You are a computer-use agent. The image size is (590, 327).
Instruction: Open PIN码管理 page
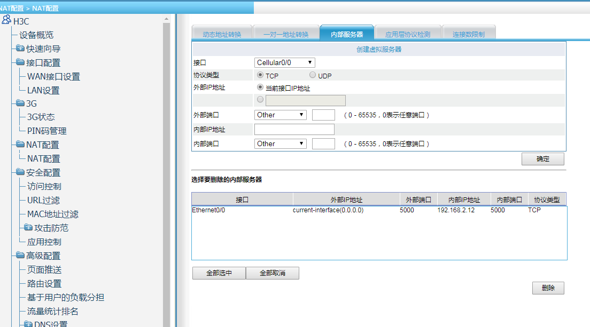(46, 131)
